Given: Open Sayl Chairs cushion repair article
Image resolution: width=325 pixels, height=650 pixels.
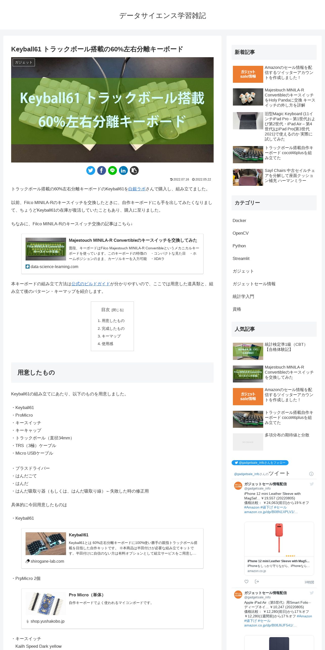Looking at the screenshot, I should click(x=274, y=177).
